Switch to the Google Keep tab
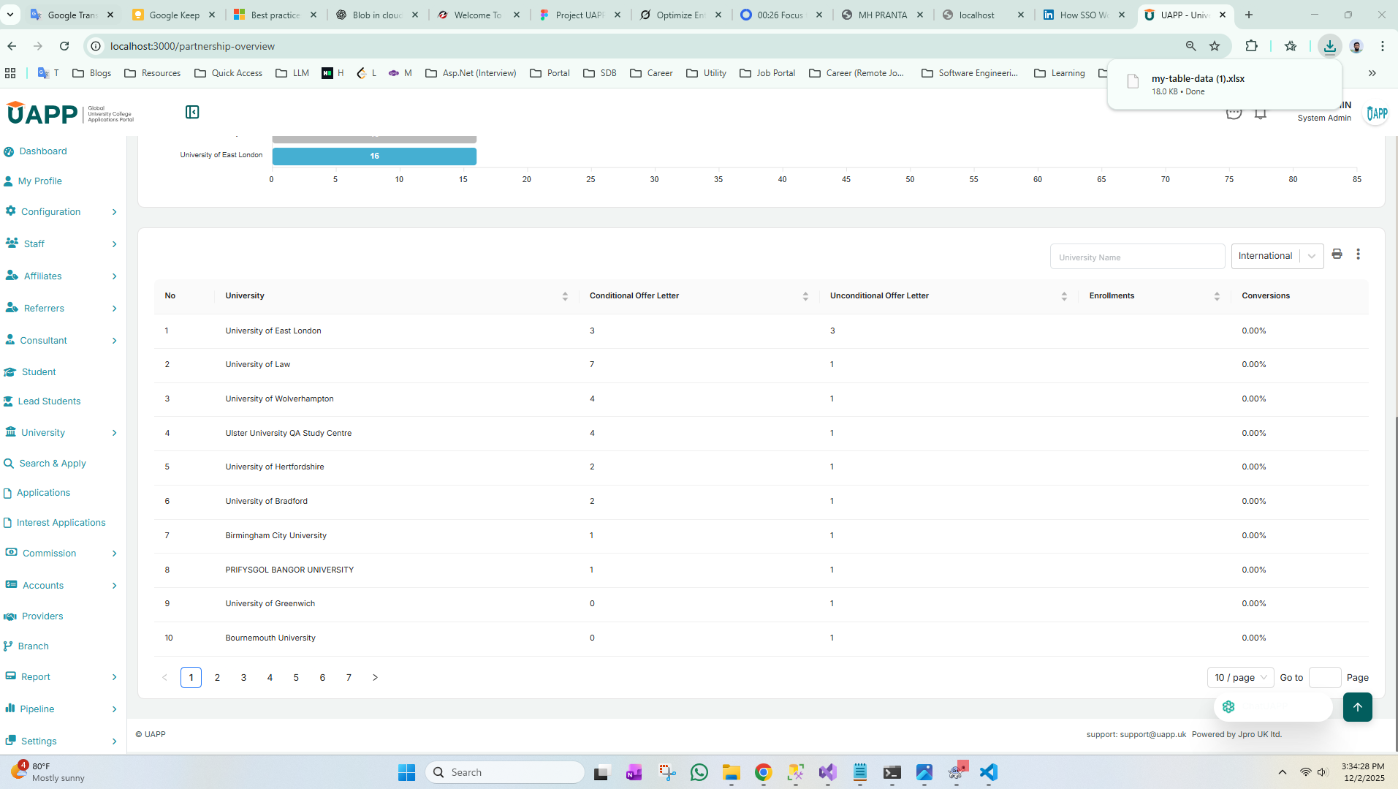The image size is (1398, 789). pos(174,15)
